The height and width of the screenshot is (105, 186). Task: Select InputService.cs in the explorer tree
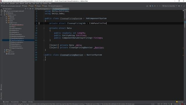click(15, 31)
